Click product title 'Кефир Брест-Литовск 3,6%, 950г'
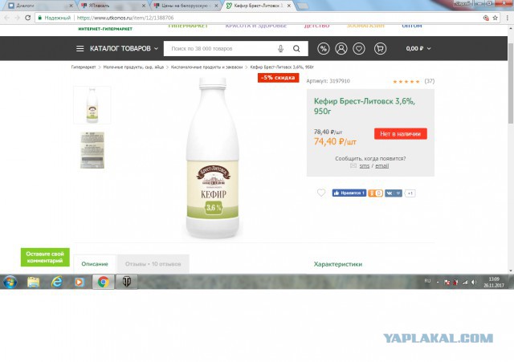The width and height of the screenshot is (514, 362). [365, 106]
